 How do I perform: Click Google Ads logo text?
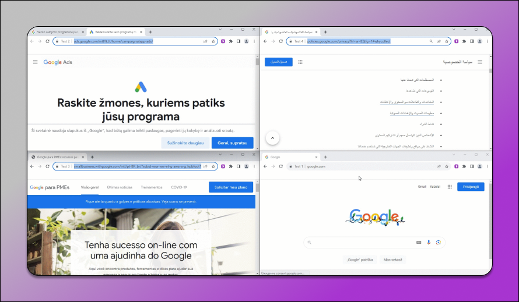(x=58, y=62)
